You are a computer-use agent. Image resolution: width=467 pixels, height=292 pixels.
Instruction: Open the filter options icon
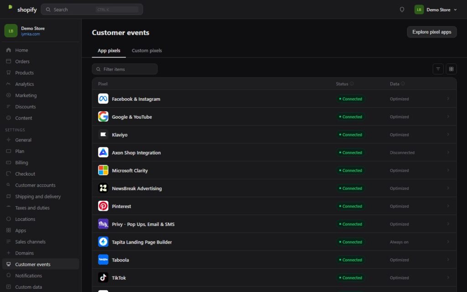coord(438,69)
